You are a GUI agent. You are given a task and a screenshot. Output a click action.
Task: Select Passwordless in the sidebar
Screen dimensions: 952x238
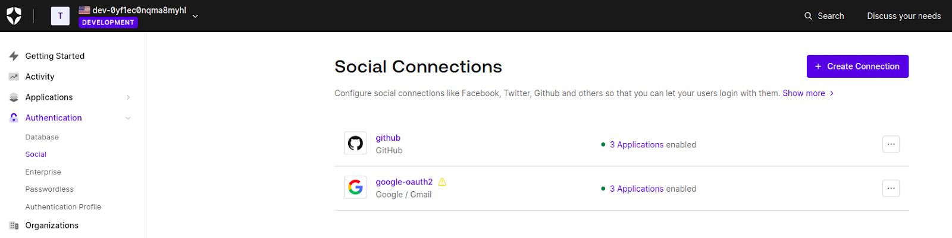click(x=49, y=189)
